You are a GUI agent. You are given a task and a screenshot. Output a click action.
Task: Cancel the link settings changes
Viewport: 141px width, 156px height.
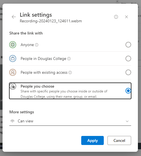119,140
